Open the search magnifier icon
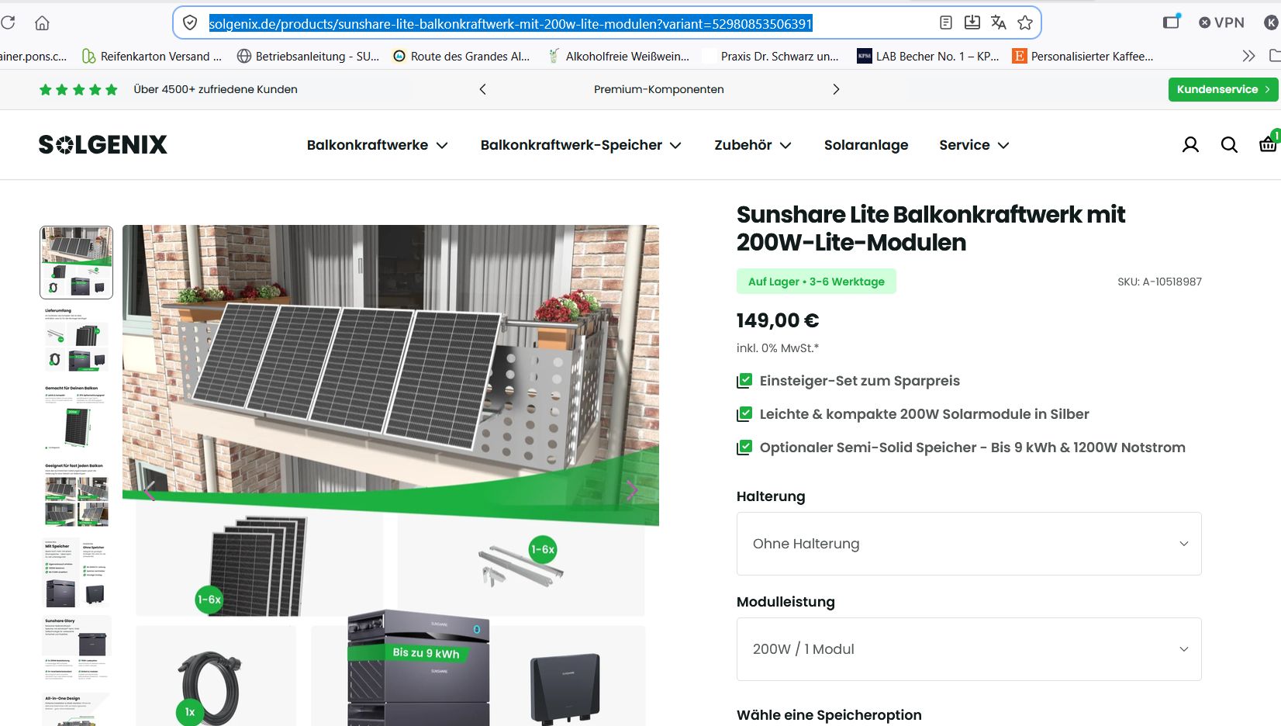 point(1229,145)
